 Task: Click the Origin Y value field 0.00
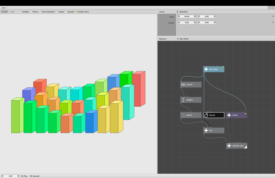pos(207,22)
